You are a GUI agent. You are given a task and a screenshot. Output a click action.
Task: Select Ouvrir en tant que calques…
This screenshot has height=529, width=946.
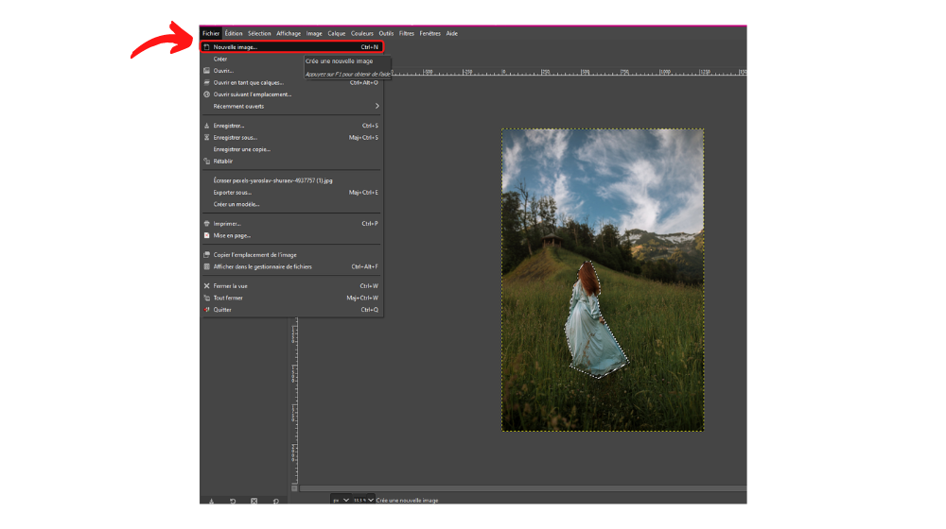pos(291,82)
